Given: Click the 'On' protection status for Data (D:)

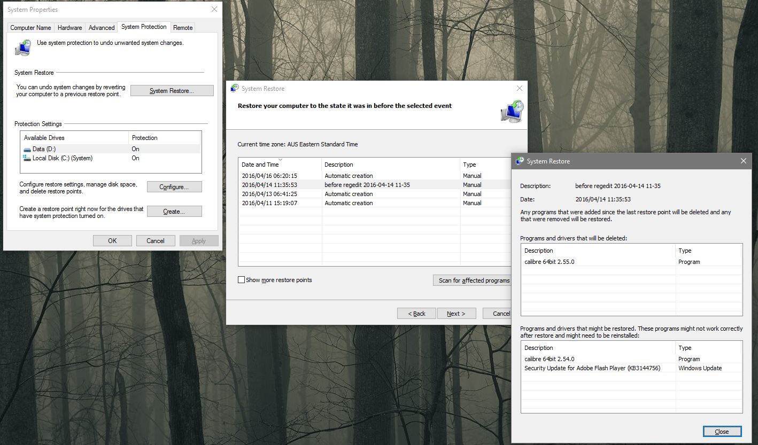Looking at the screenshot, I should (x=135, y=150).
